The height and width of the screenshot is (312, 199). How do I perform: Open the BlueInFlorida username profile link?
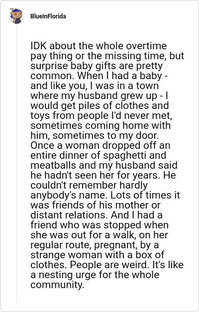(48, 16)
